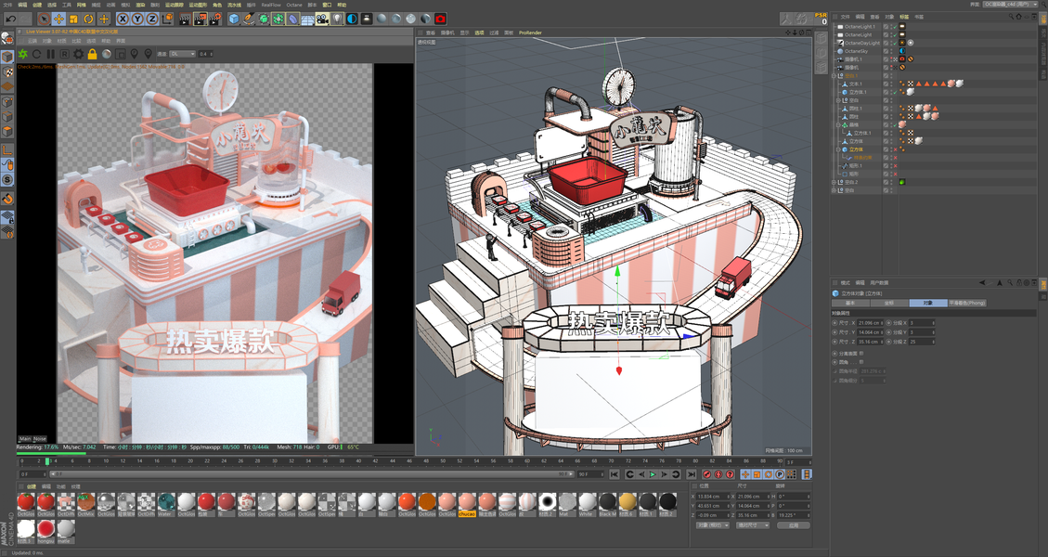Add a Camera object from toolbar

point(322,19)
